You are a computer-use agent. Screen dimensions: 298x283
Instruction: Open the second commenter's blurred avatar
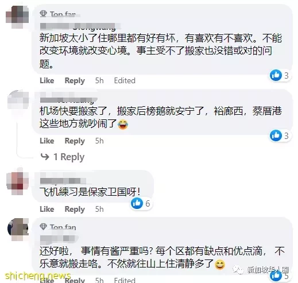point(18,100)
